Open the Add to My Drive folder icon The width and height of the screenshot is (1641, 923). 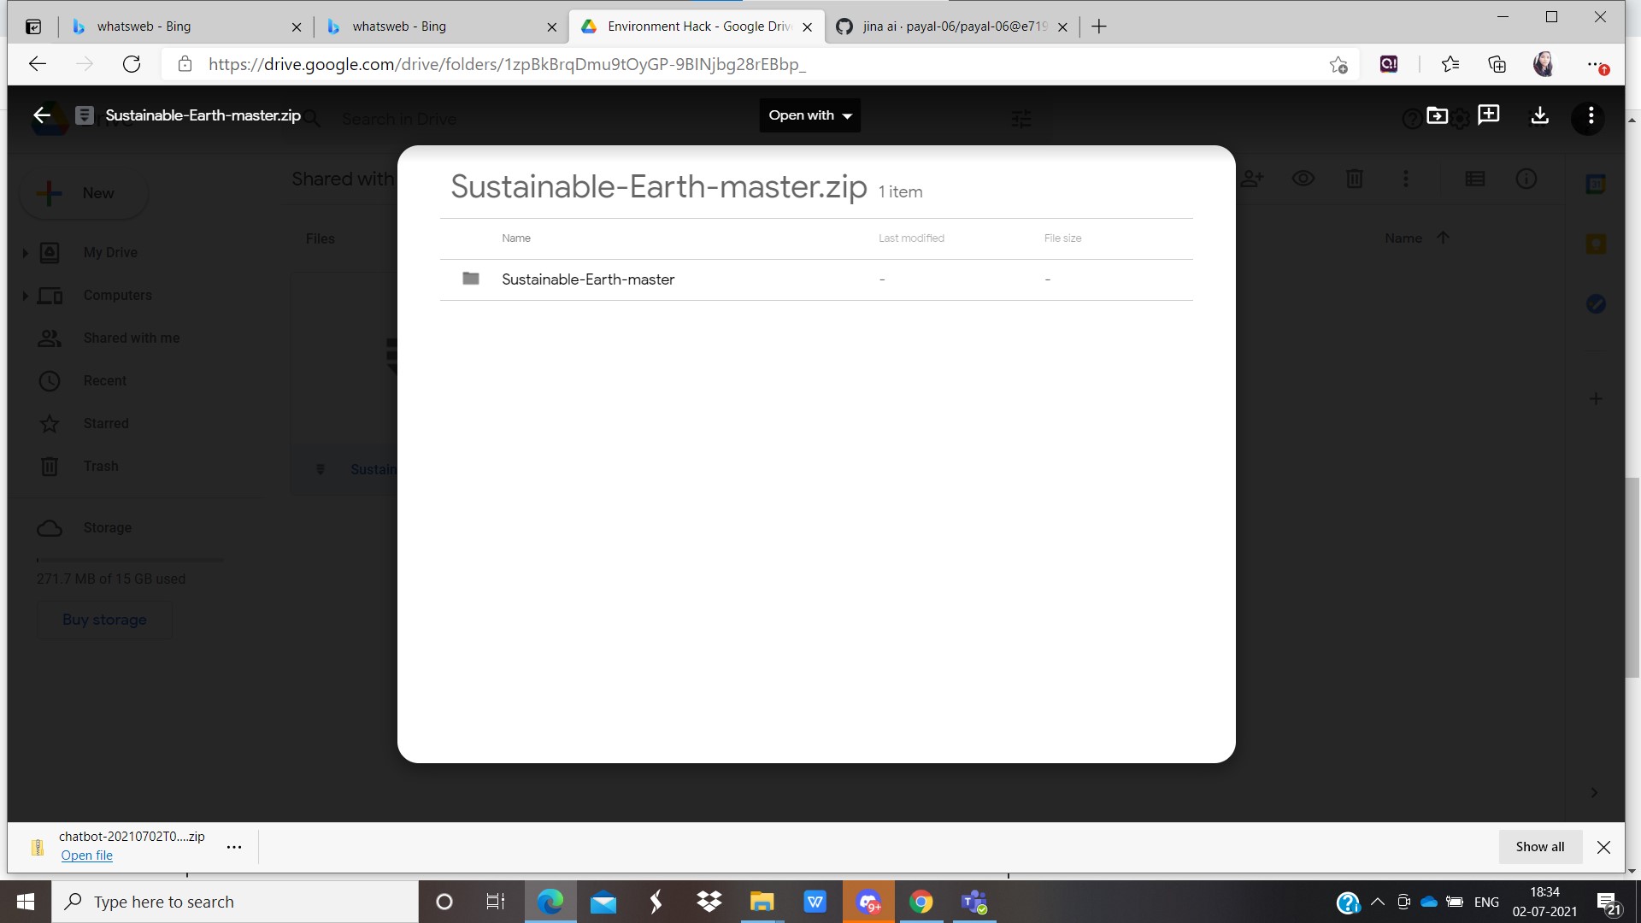coord(1437,115)
